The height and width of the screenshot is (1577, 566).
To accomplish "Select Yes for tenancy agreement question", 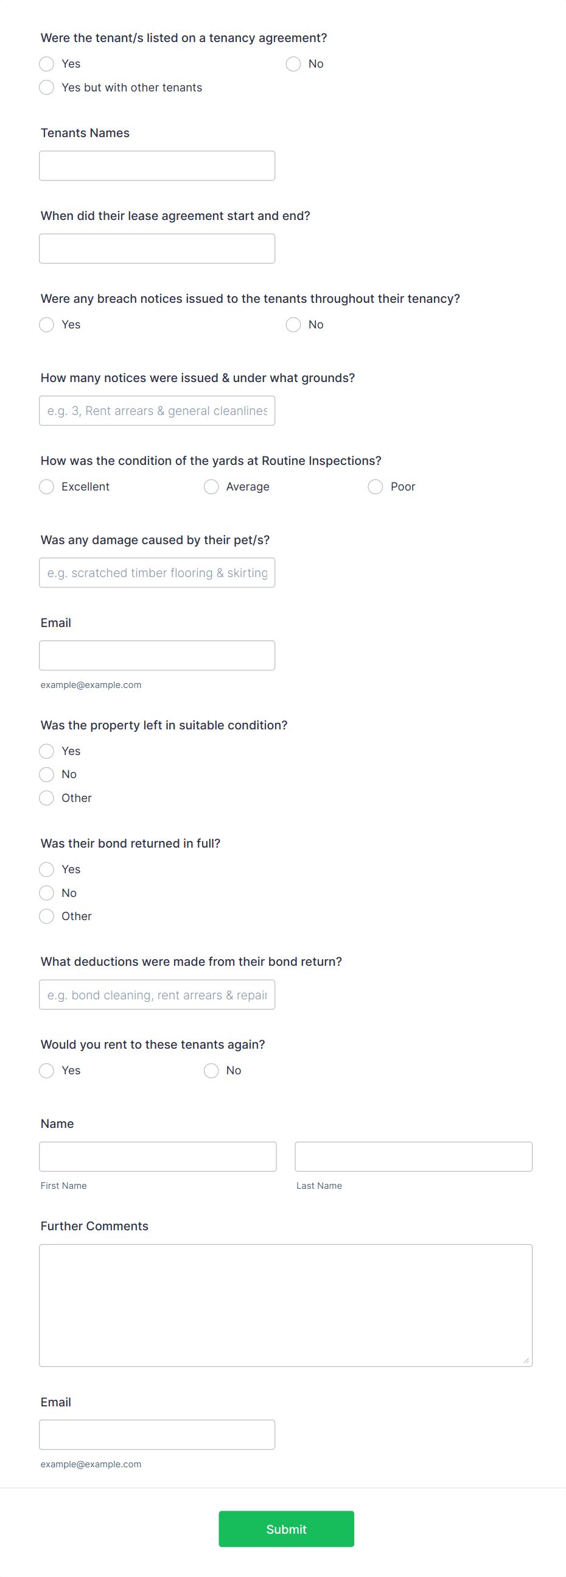I will (46, 63).
